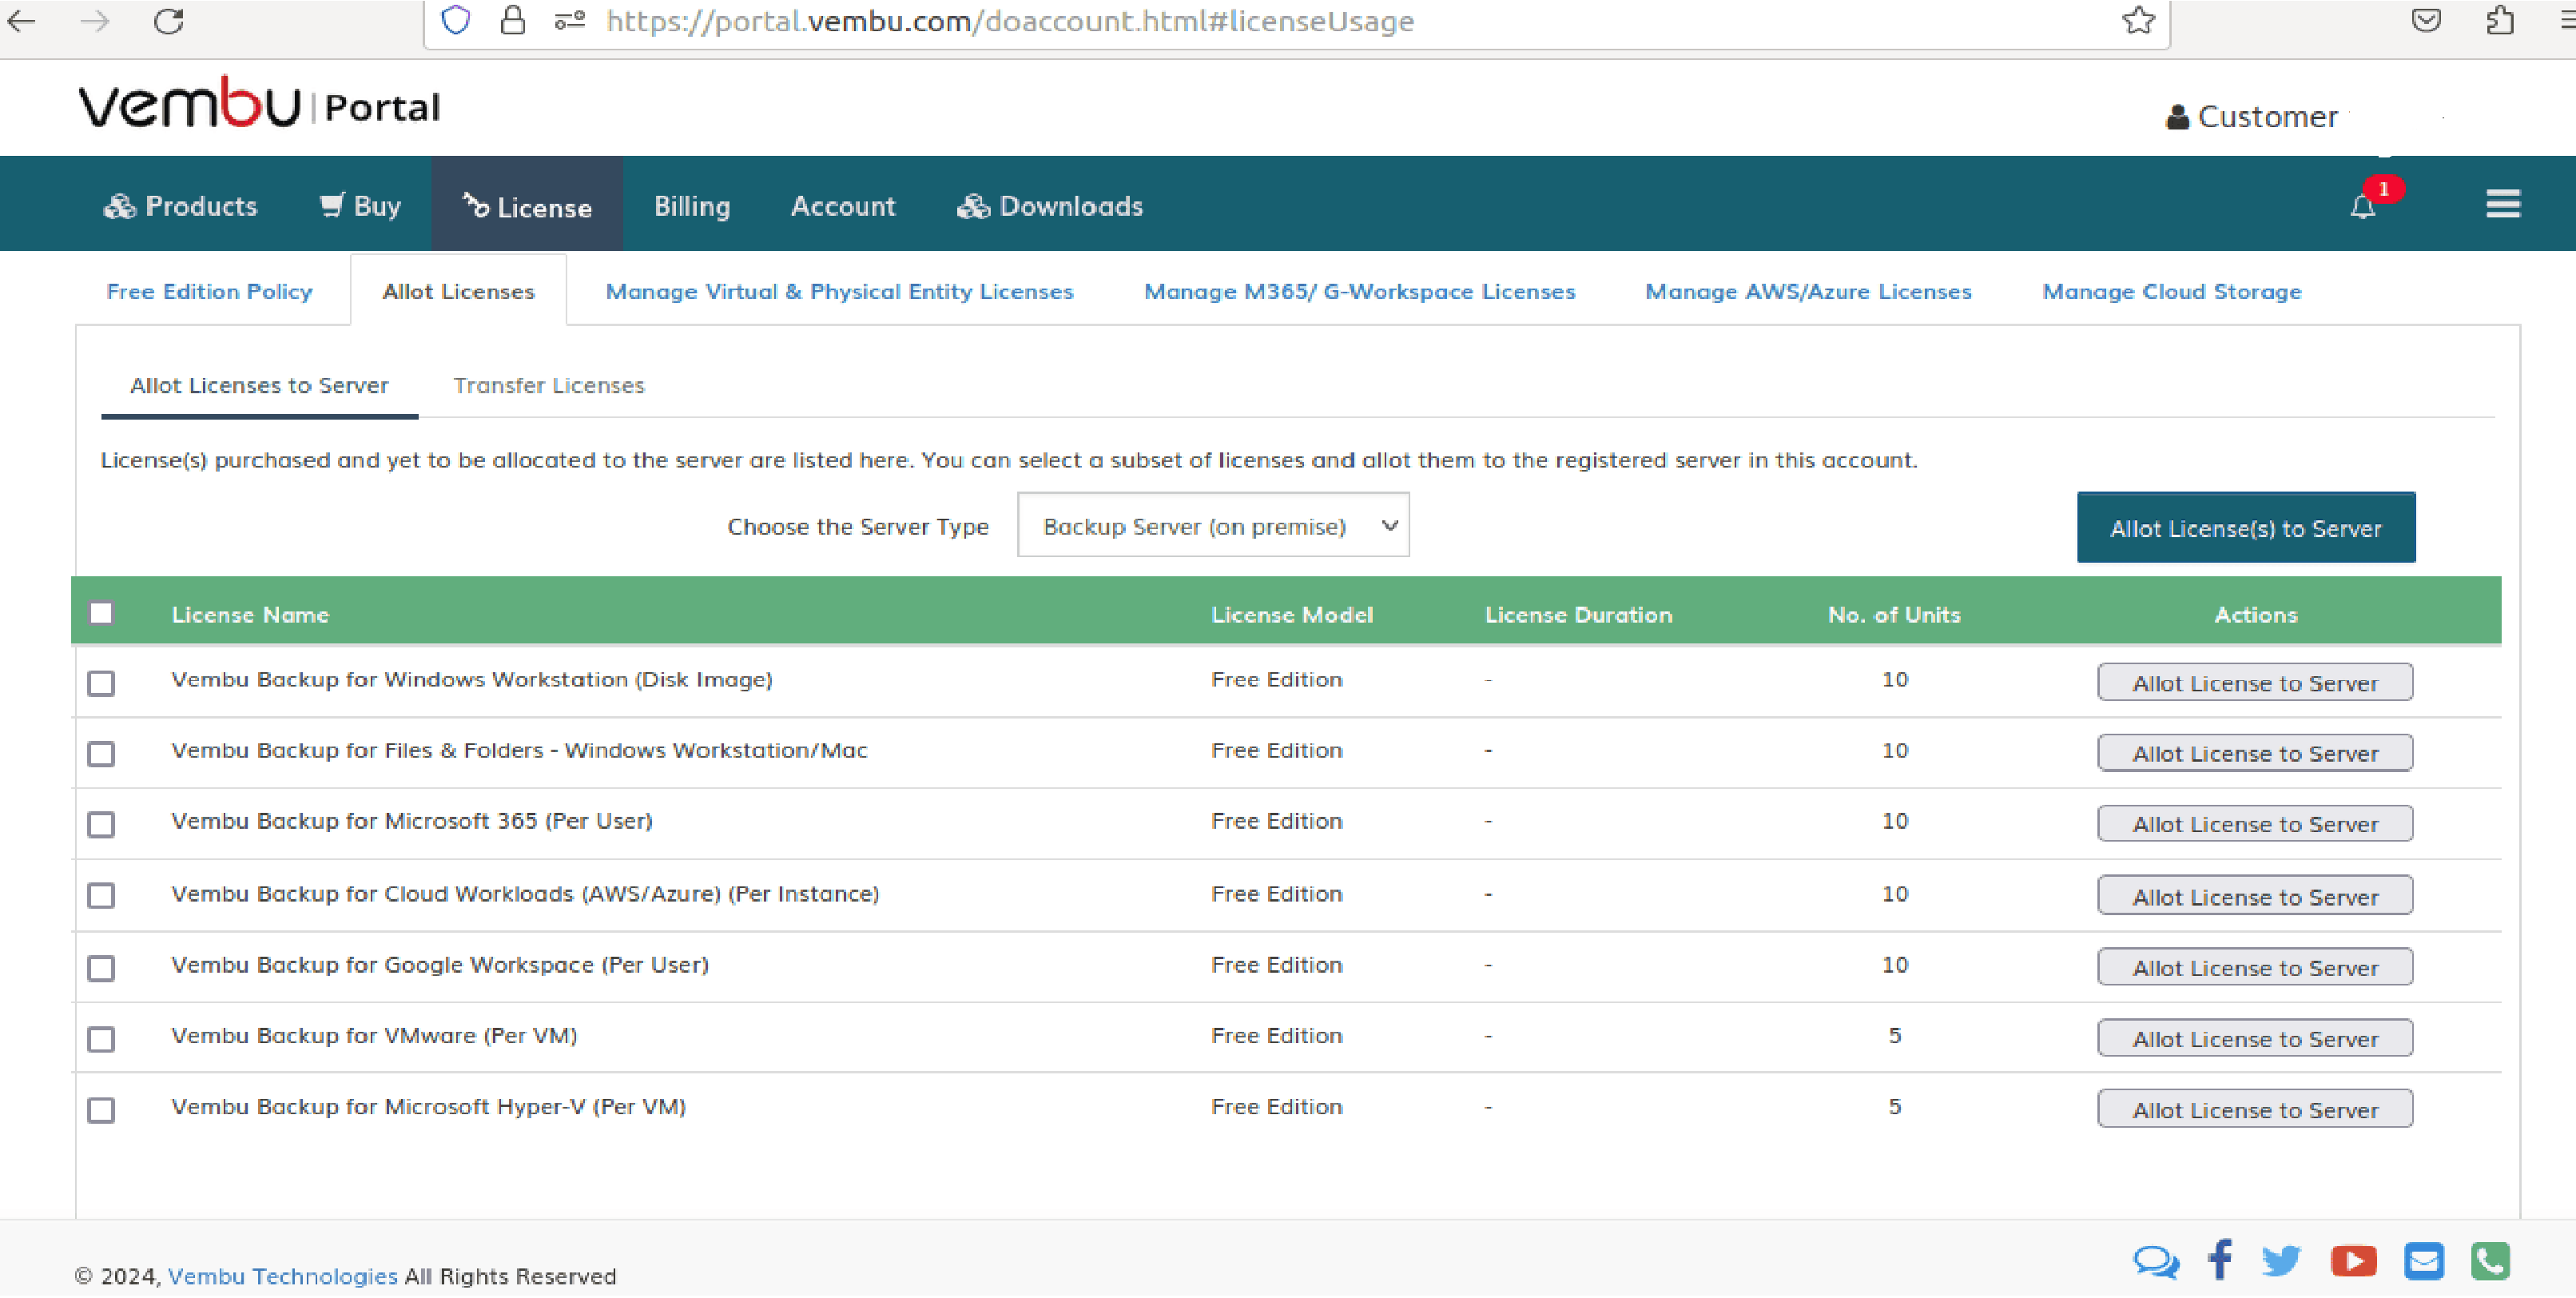This screenshot has width=2576, height=1298.
Task: Click the email contact icon in footer
Action: pos(2424,1261)
